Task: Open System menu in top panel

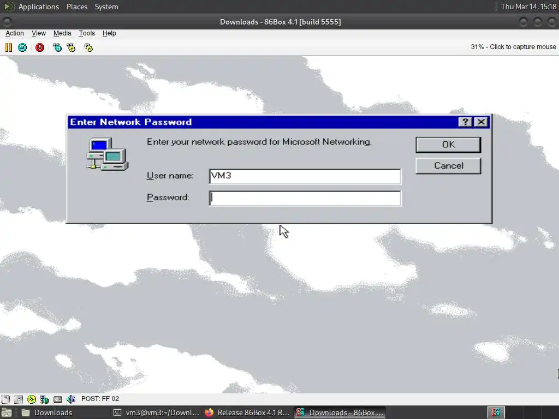Action: coord(106,7)
